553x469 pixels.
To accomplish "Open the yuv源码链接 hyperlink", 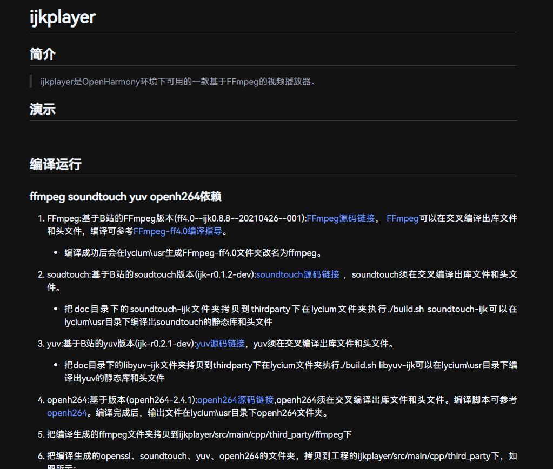I will (x=219, y=343).
